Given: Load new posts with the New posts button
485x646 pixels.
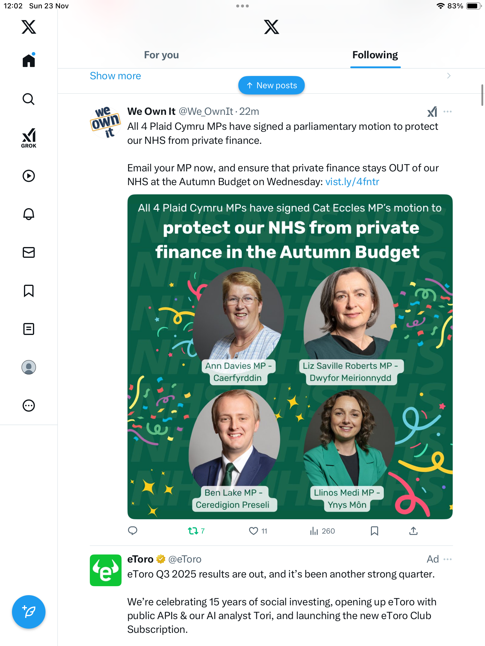Looking at the screenshot, I should pyautogui.click(x=272, y=86).
